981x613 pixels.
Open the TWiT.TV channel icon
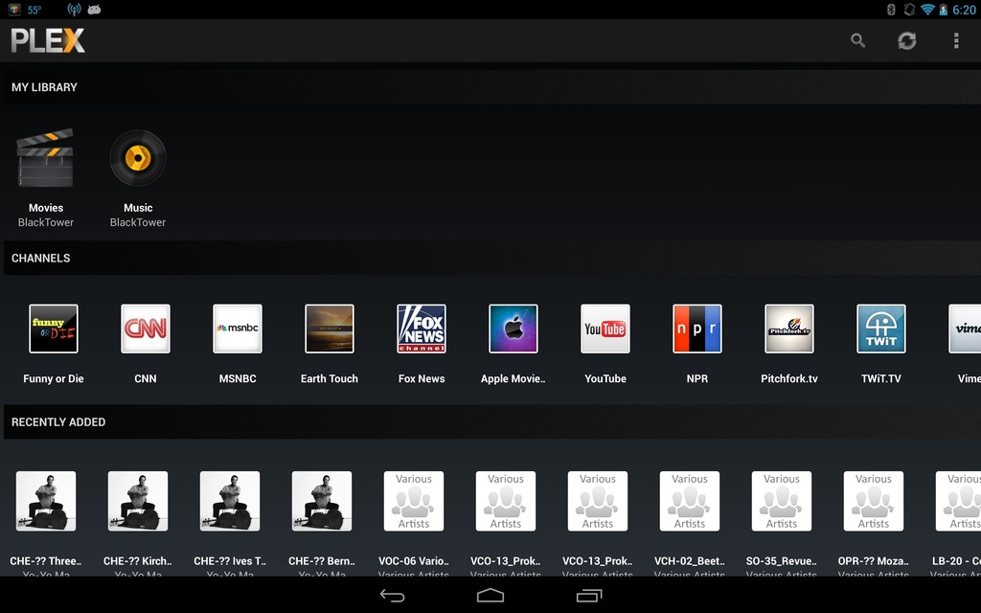tap(881, 329)
